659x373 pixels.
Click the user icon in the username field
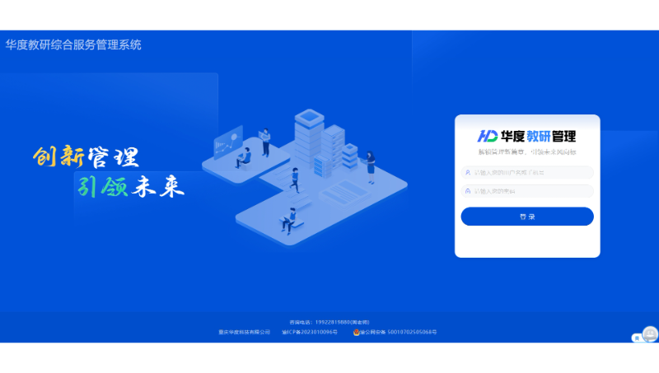pyautogui.click(x=468, y=173)
